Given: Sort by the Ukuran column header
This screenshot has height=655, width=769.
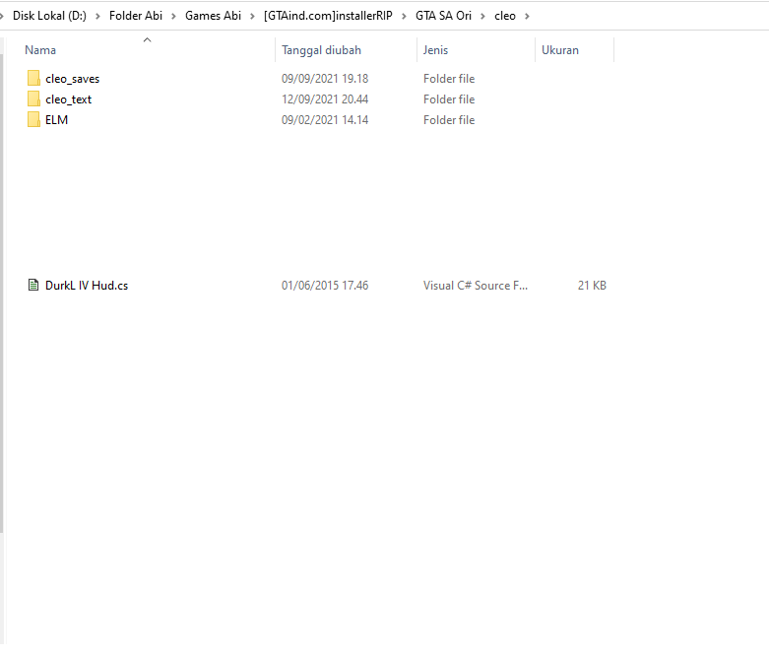Looking at the screenshot, I should point(560,50).
